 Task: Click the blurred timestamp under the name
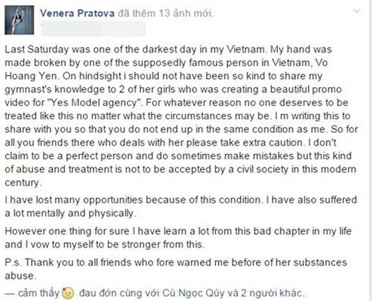(94, 29)
